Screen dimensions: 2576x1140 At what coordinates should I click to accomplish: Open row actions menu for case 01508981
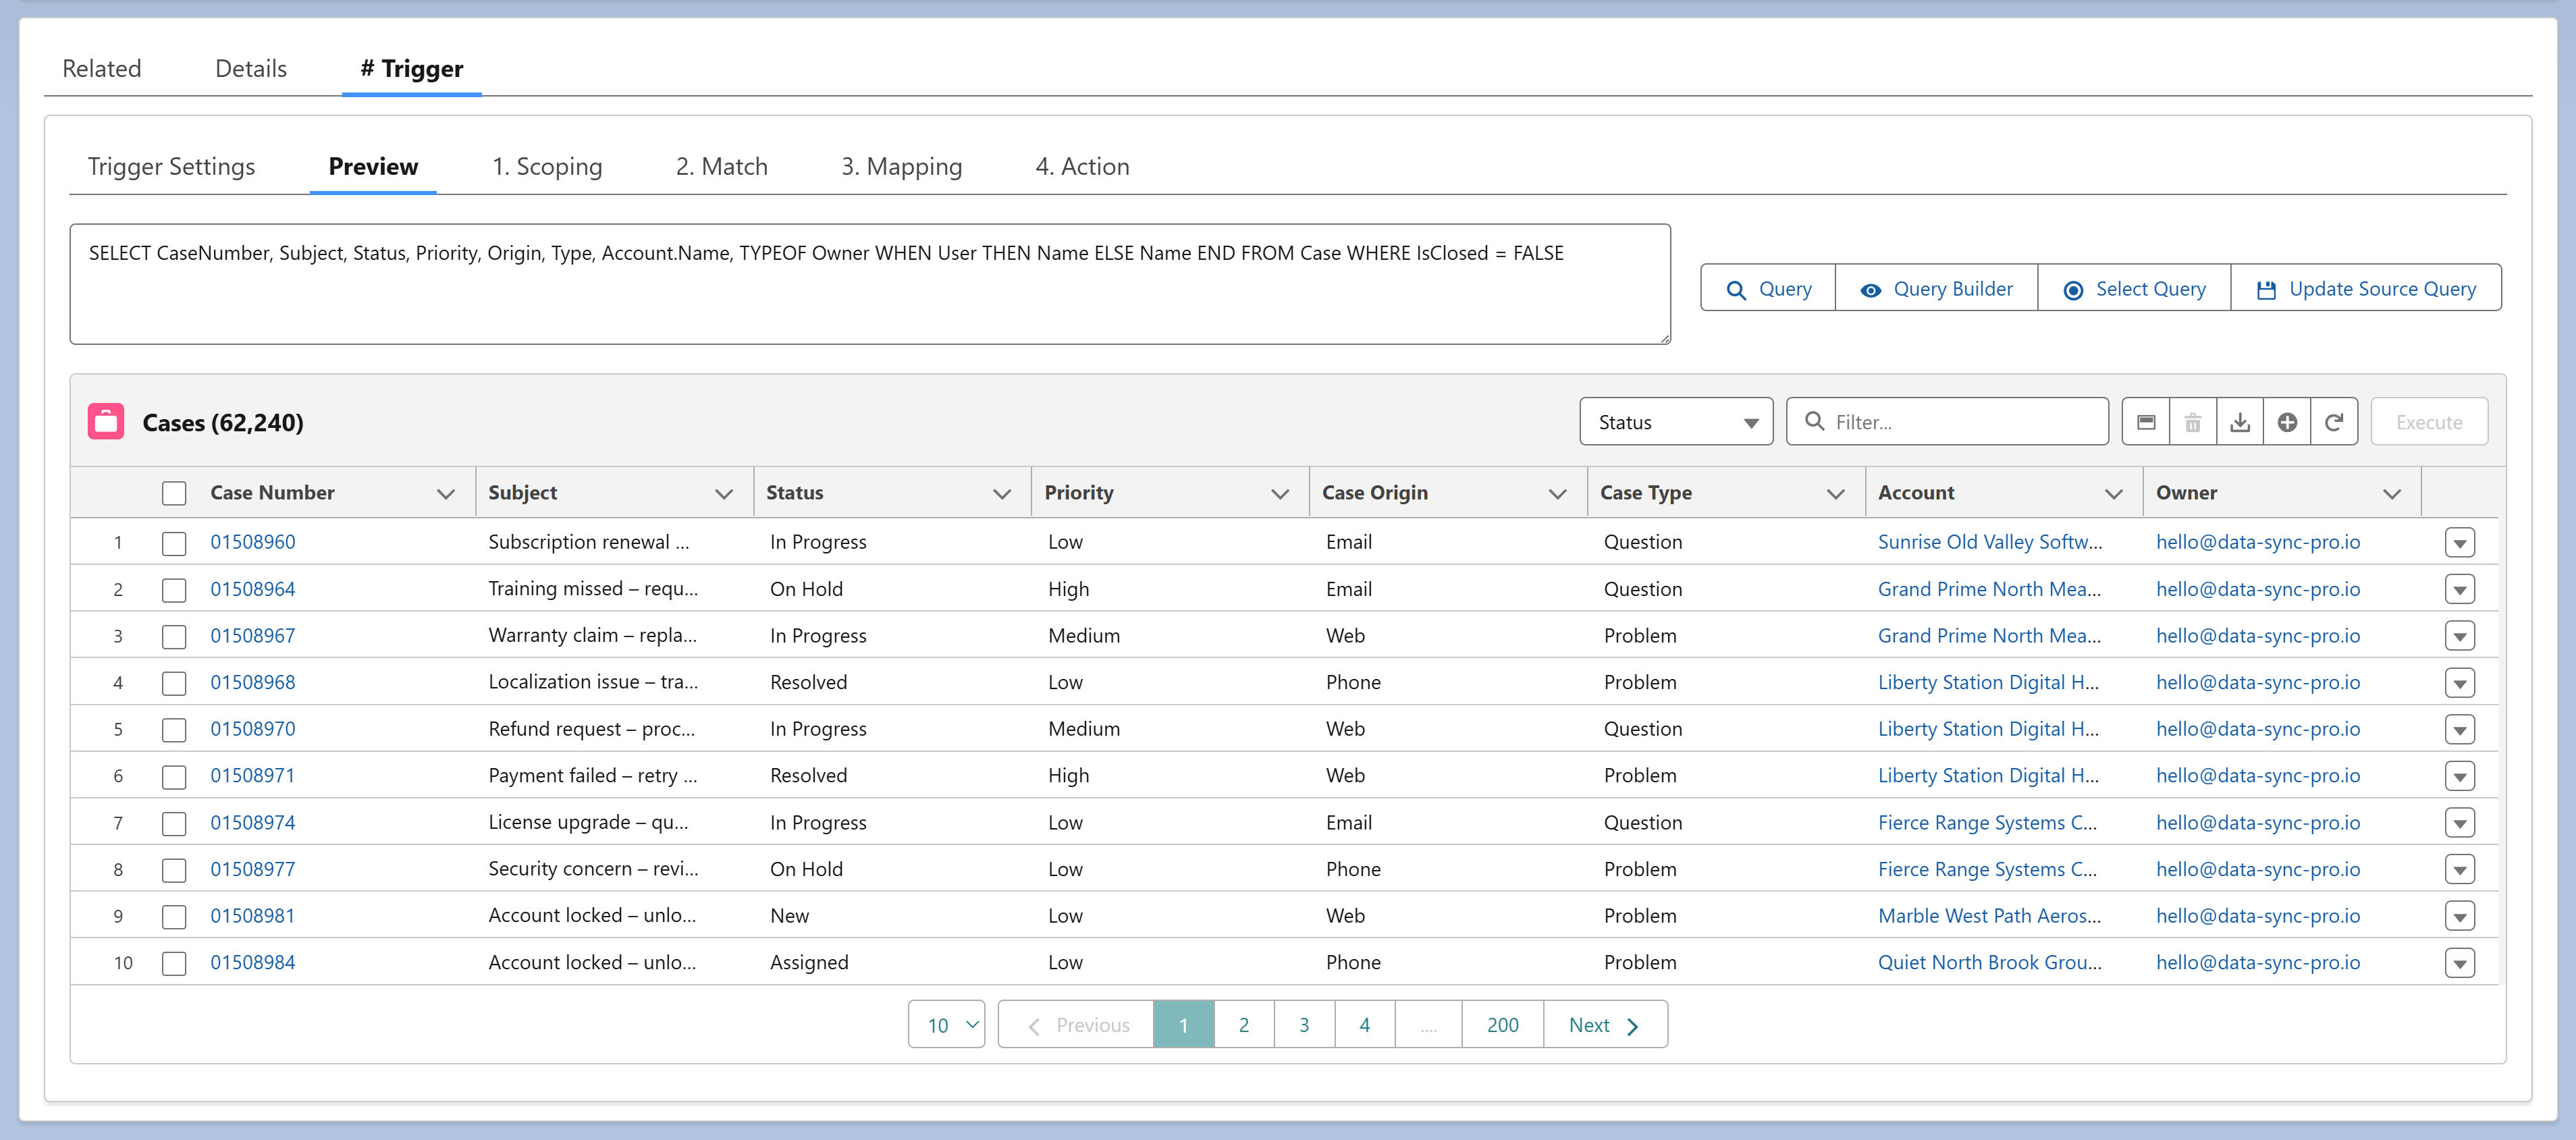tap(2459, 916)
